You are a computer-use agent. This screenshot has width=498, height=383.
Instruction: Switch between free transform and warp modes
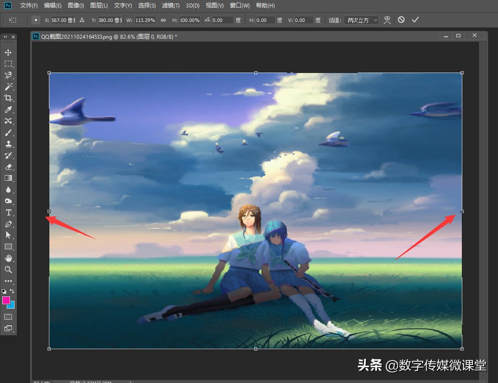tap(387, 20)
